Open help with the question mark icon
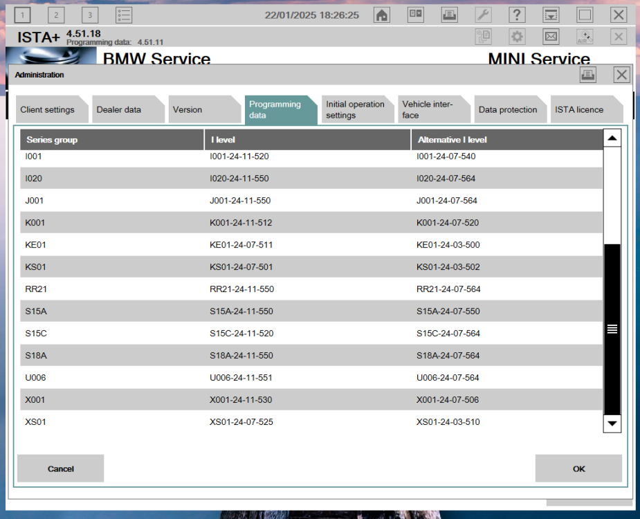The width and height of the screenshot is (640, 519). 517,15
